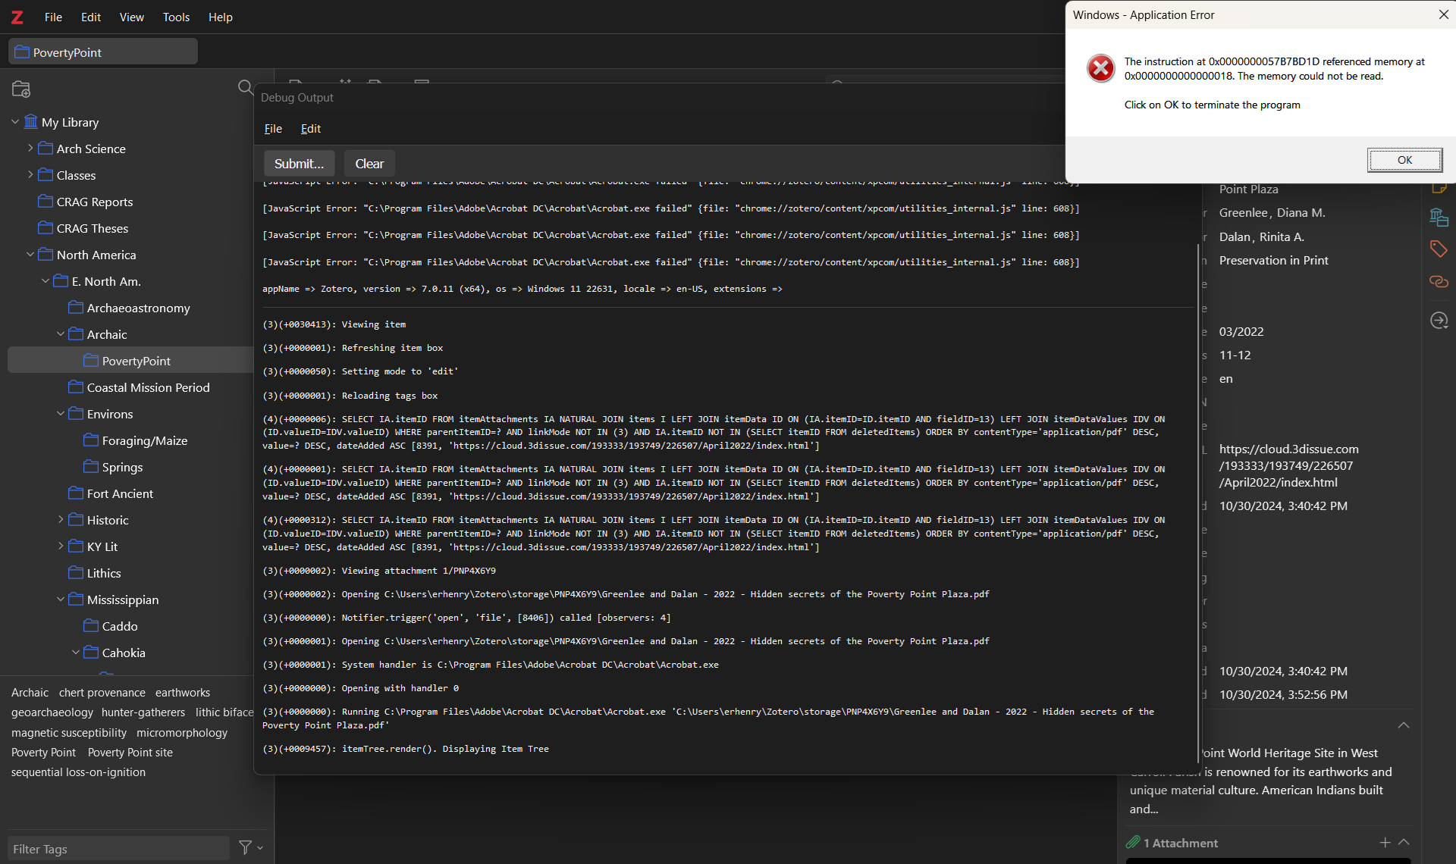Open the Related items link icon
Screen dimensions: 1456x864
(x=1439, y=282)
